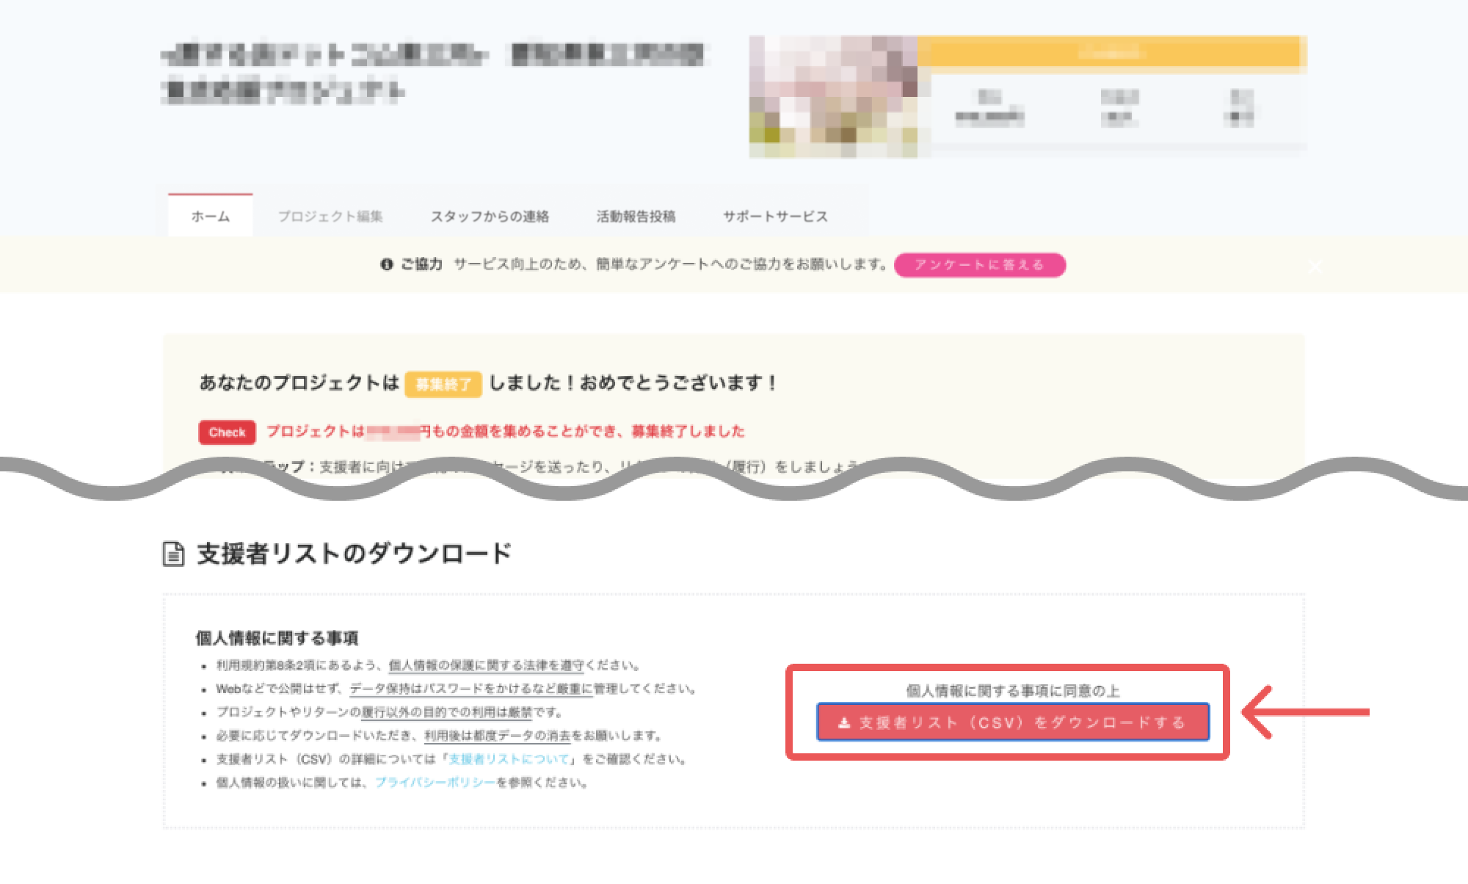Click the yellow 募集終了 status badge

coord(443,384)
